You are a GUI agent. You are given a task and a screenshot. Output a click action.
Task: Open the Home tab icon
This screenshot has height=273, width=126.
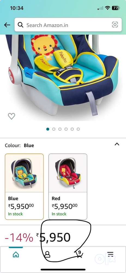[x=16, y=255]
